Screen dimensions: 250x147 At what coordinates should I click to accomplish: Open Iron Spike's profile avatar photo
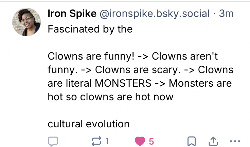(x=26, y=22)
